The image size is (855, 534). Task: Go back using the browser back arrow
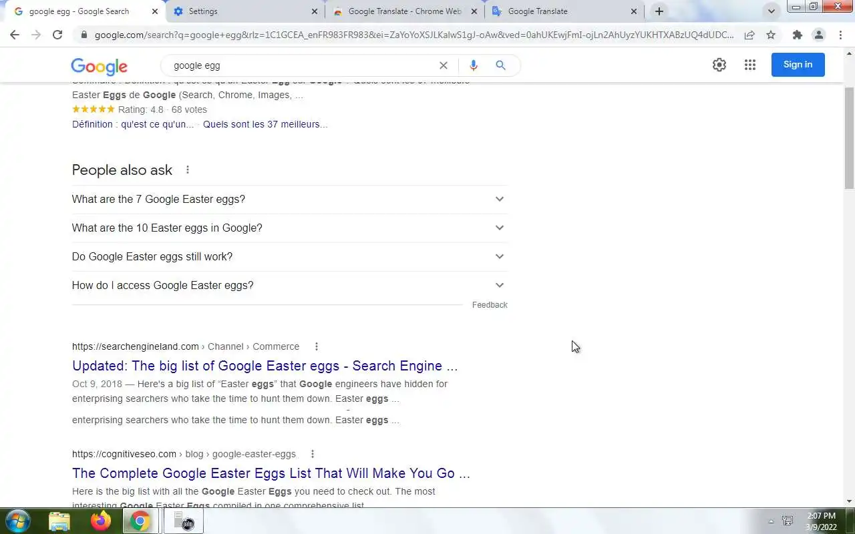point(15,35)
